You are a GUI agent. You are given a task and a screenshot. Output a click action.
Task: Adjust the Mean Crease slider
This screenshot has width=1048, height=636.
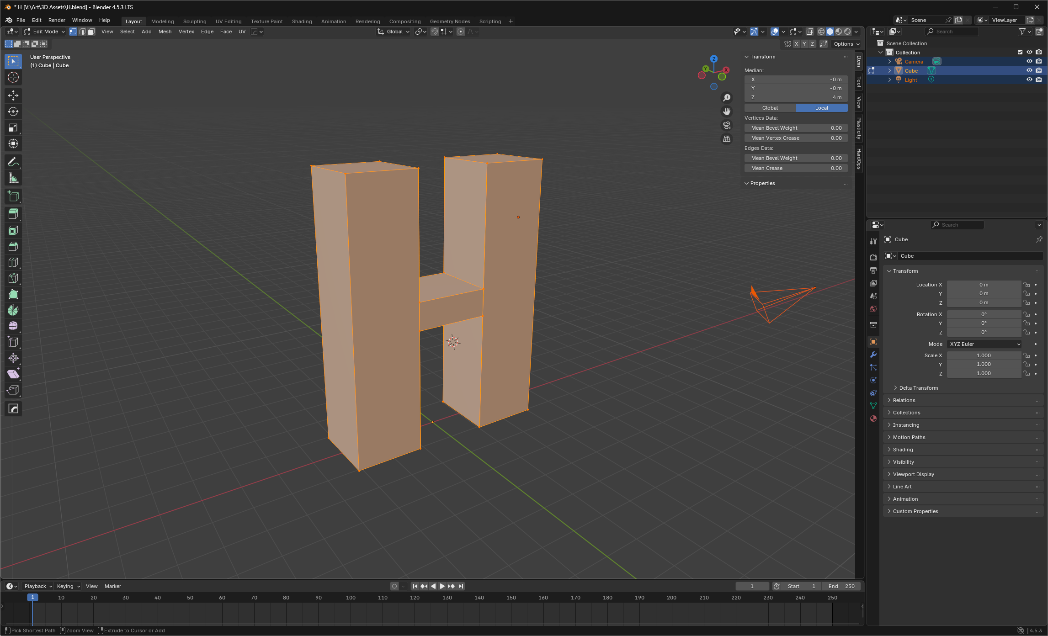796,168
